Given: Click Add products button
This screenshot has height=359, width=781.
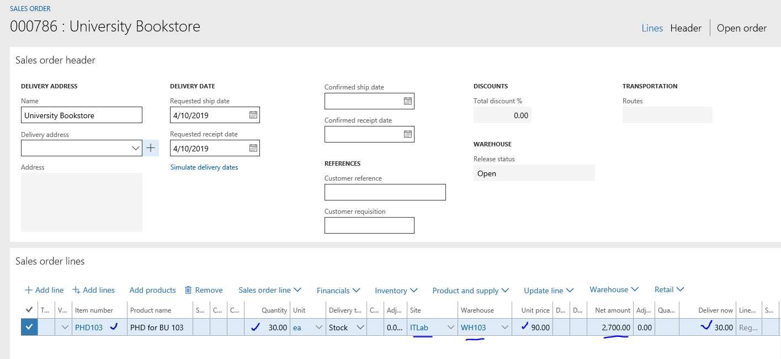Looking at the screenshot, I should [152, 290].
